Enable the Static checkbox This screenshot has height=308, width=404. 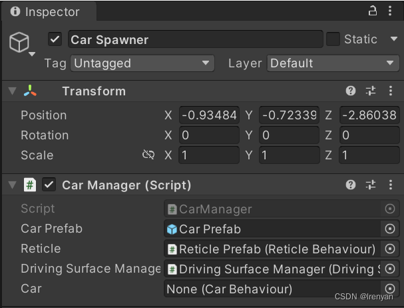pyautogui.click(x=333, y=39)
